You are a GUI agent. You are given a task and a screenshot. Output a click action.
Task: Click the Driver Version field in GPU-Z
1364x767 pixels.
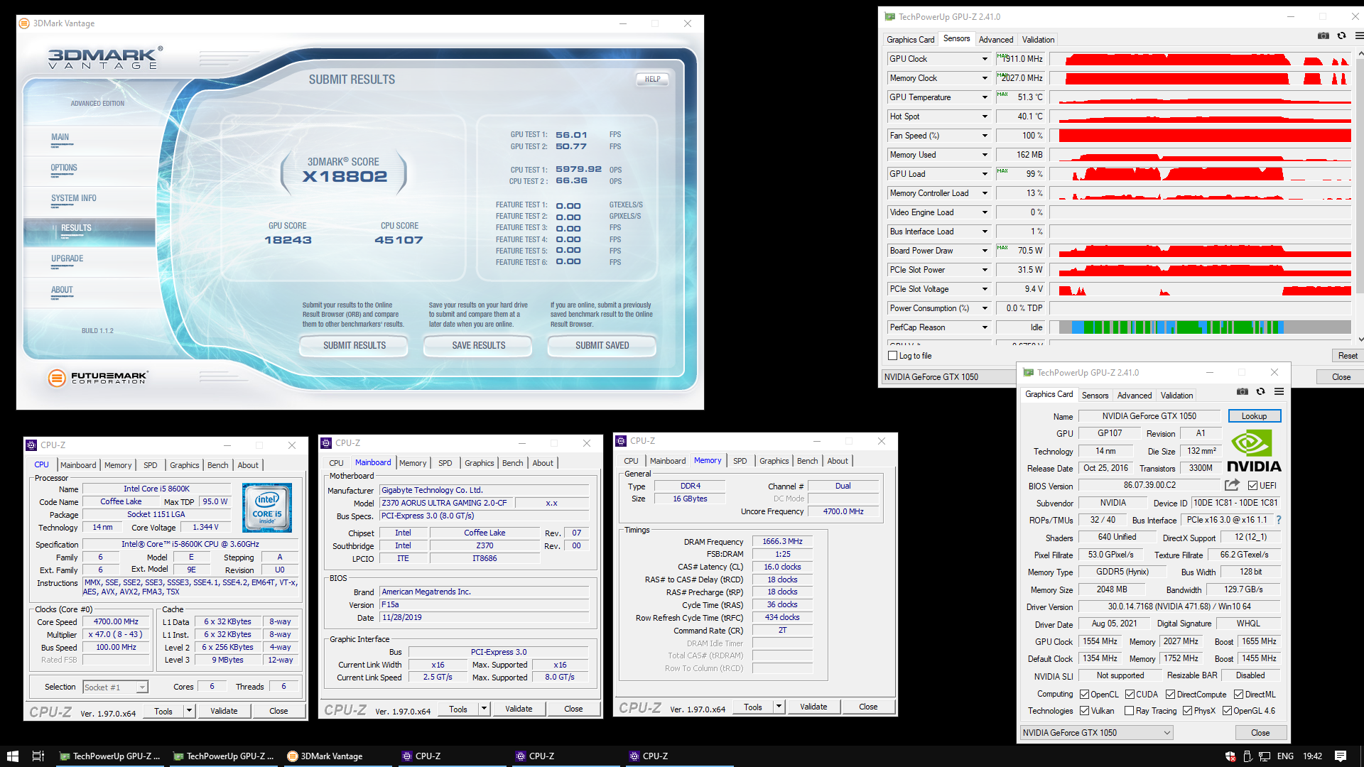(1179, 606)
